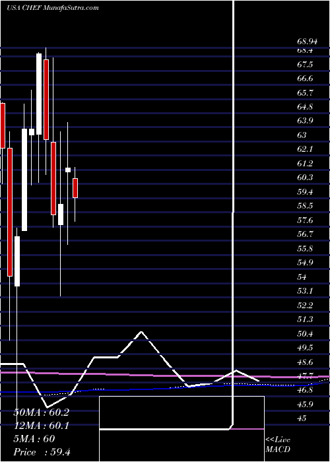Click the 53.1 axis value
Screen dimensions: 330x462
(305, 292)
